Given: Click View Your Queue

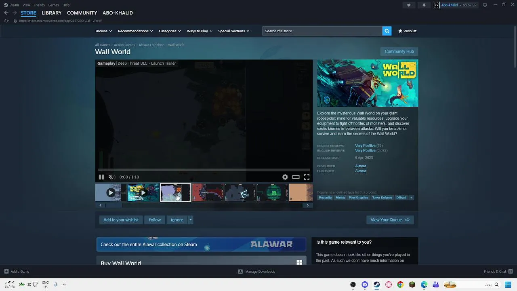Looking at the screenshot, I should (x=390, y=220).
